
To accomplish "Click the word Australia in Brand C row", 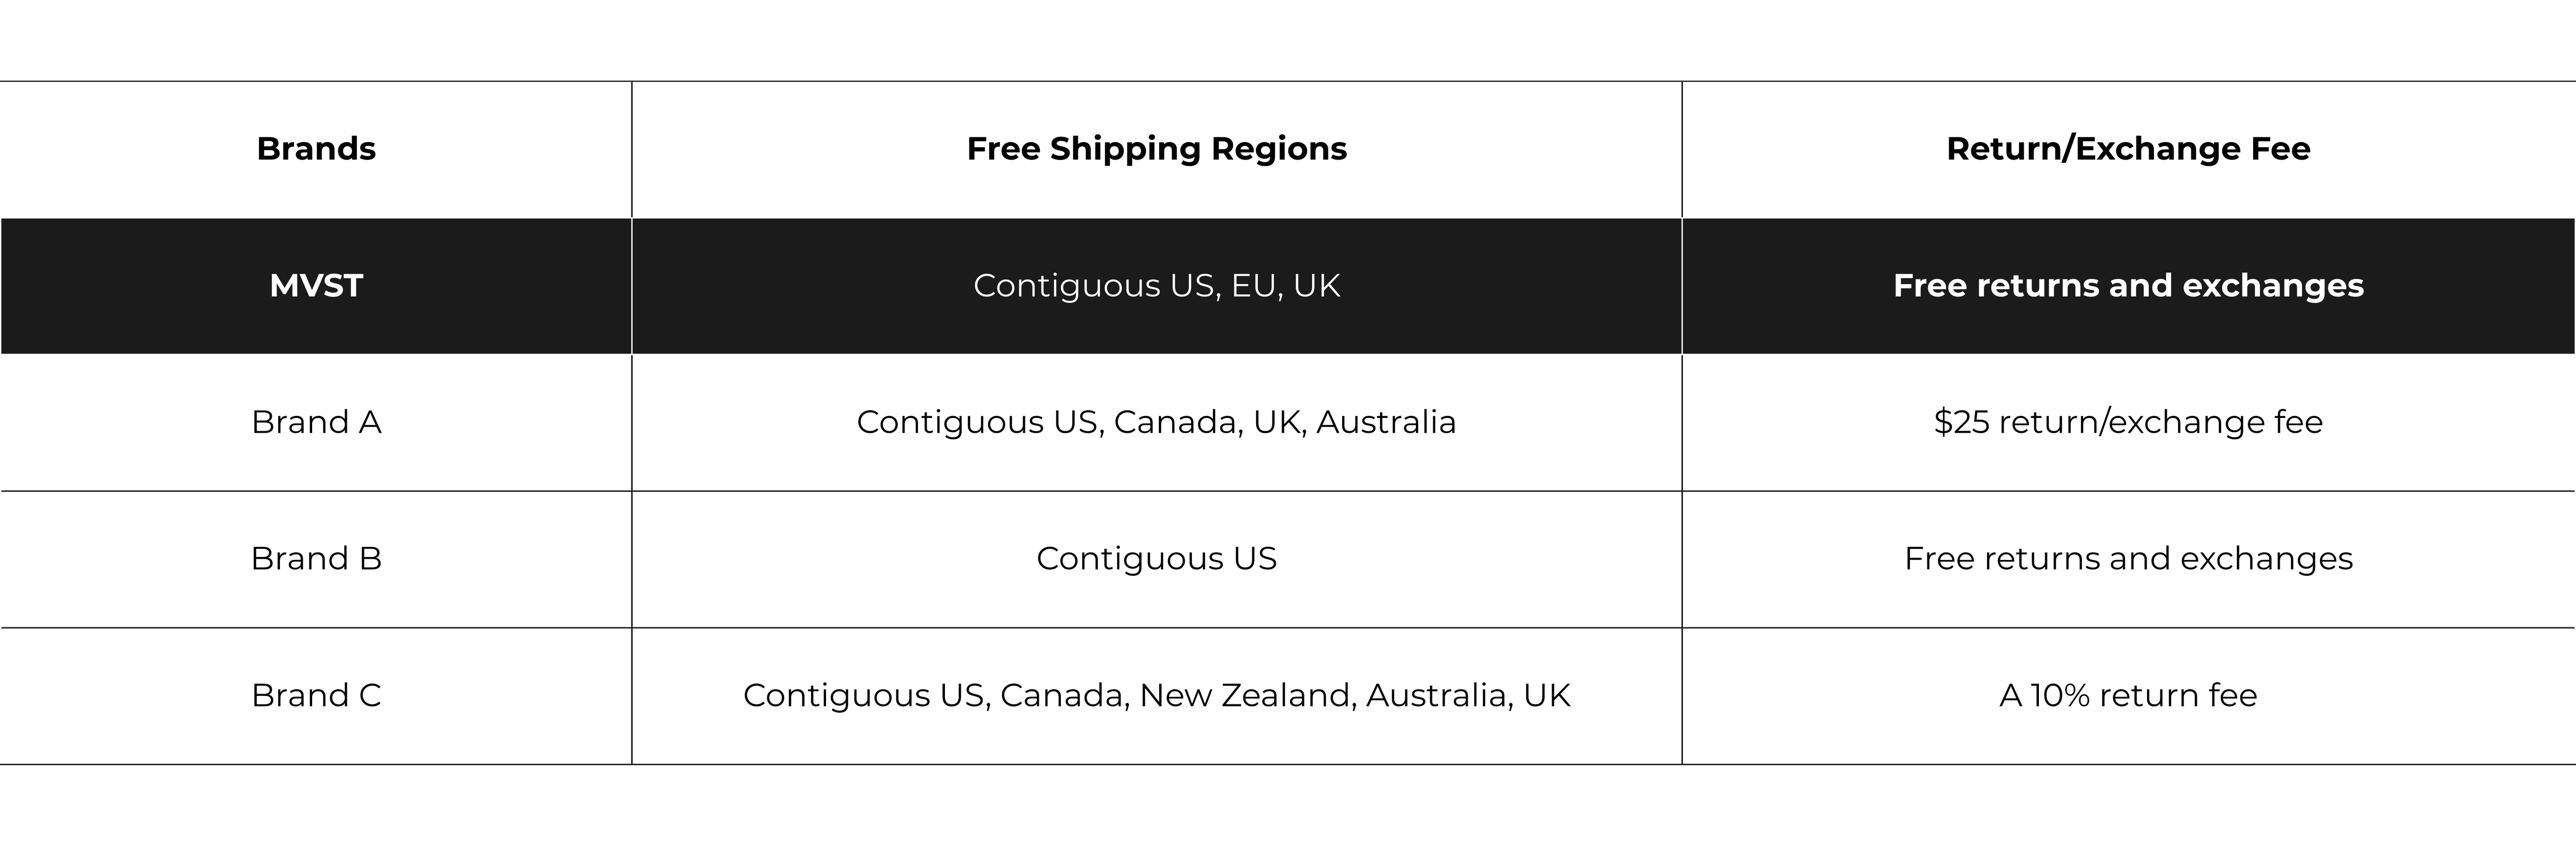I will tap(1435, 695).
